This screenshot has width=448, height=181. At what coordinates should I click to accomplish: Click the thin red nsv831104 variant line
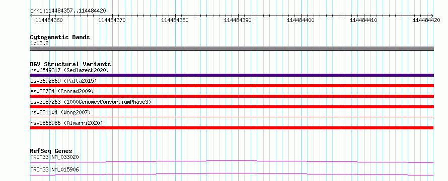pos(232,117)
